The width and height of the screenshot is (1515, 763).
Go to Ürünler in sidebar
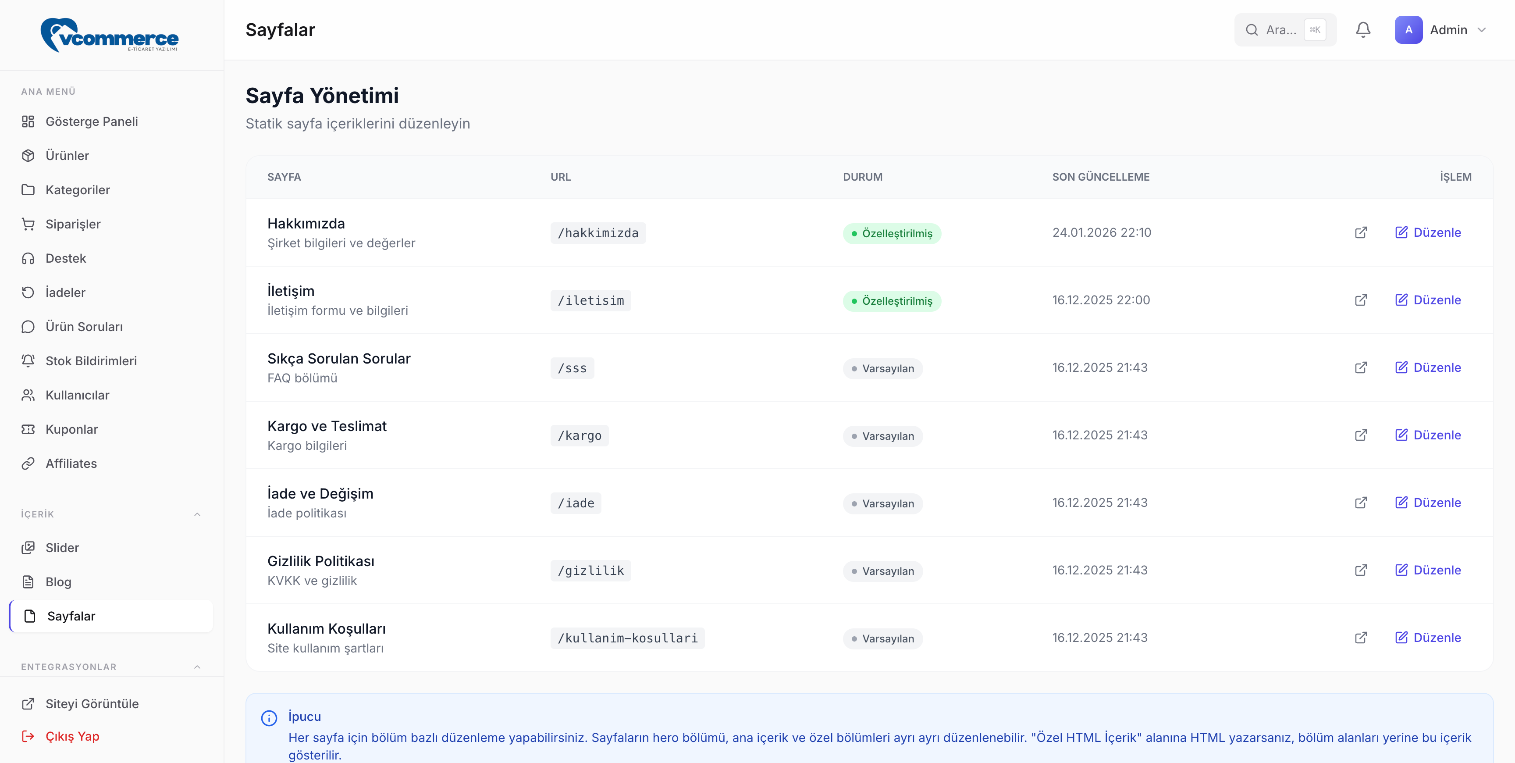(67, 156)
